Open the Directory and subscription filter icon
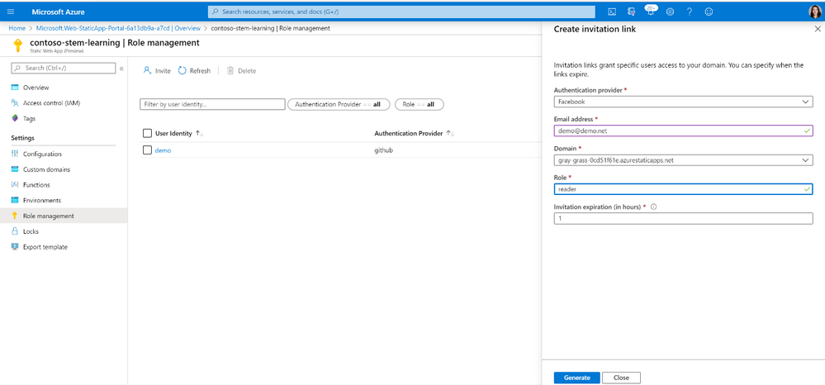 (x=632, y=12)
